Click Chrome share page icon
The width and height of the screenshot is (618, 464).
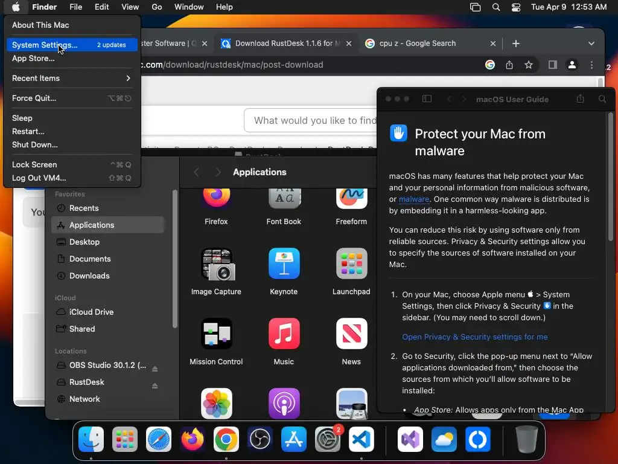pyautogui.click(x=509, y=65)
